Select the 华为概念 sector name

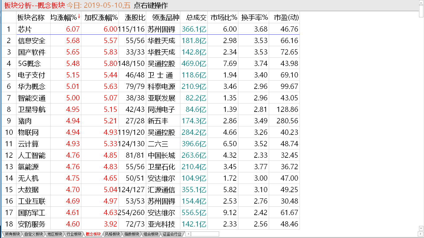(32, 86)
